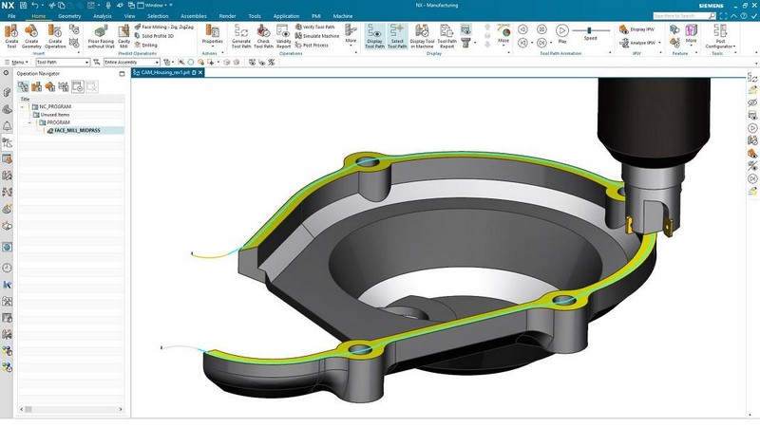Viewport: 760px width, 427px height.
Task: Choose the Drilling predict operation
Action: (145, 45)
